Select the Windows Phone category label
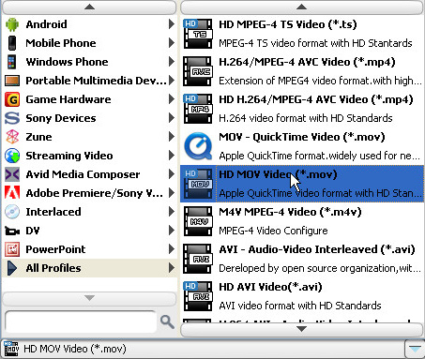 67,62
